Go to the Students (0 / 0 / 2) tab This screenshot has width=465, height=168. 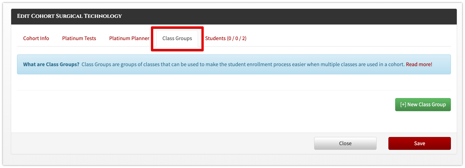225,38
